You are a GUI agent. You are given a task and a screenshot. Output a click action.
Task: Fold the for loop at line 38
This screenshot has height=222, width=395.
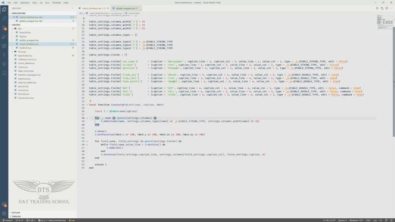(x=87, y=118)
